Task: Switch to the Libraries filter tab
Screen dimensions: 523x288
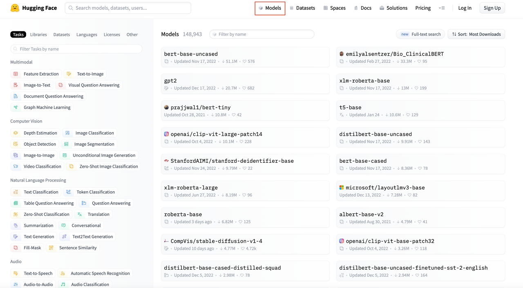Action: (38, 35)
